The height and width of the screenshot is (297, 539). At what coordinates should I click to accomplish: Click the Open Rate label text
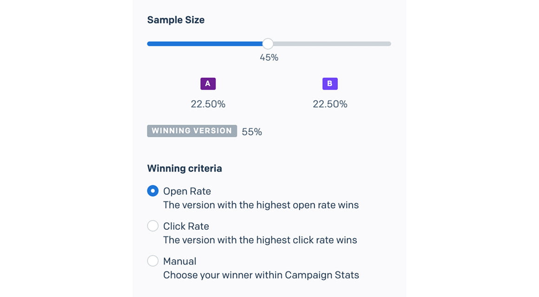click(x=187, y=191)
